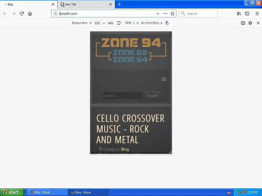The width and height of the screenshot is (262, 196).
Task: Reload the current page
Action: click(22, 14)
